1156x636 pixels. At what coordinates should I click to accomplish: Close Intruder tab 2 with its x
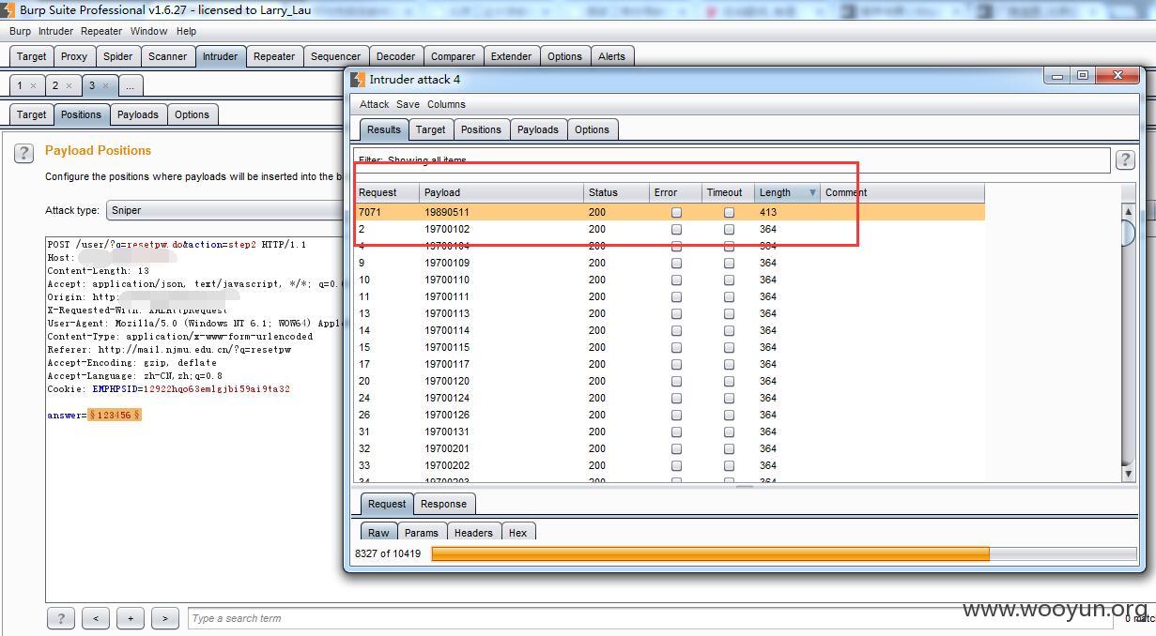(69, 85)
